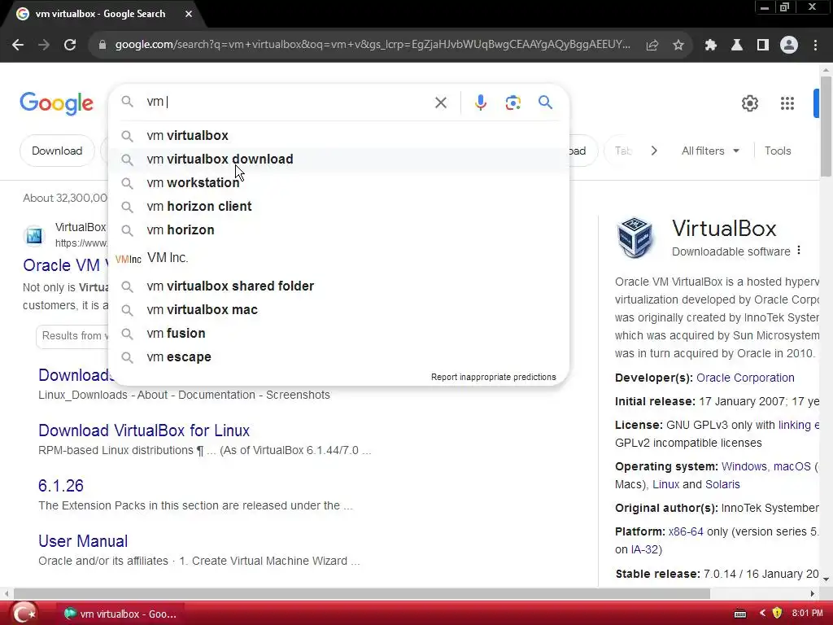Follow the Windows operating system link
833x625 pixels.
tap(744, 466)
